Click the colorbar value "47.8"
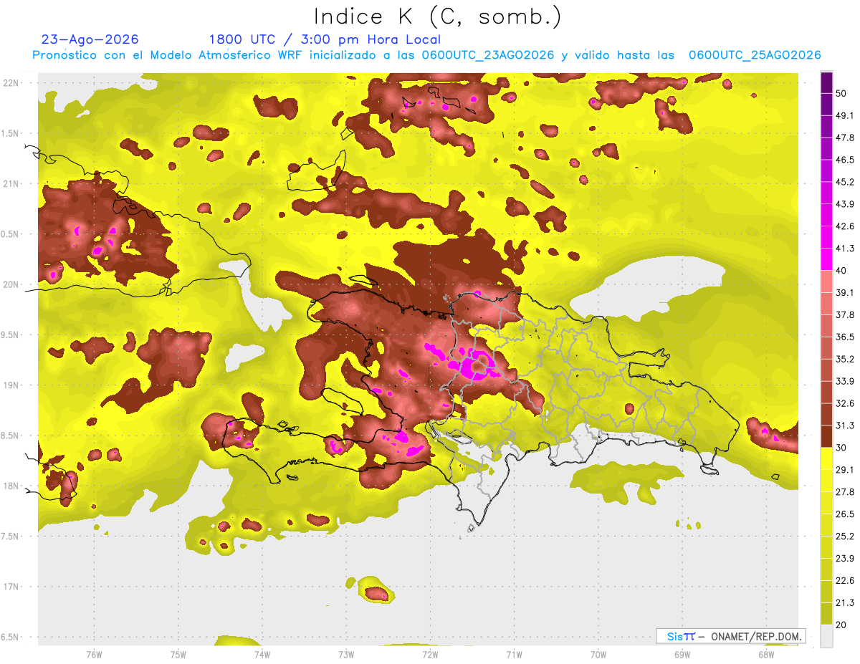Screen dimensions: 860x664 tap(845, 138)
